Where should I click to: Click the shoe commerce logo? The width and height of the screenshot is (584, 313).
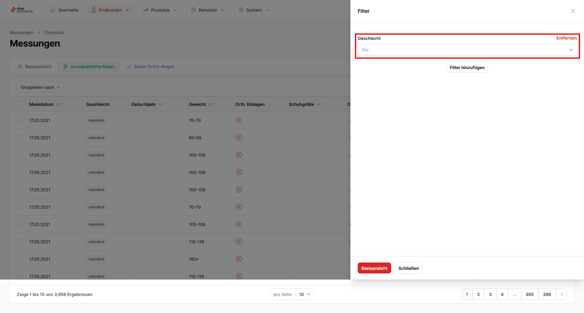[22, 10]
